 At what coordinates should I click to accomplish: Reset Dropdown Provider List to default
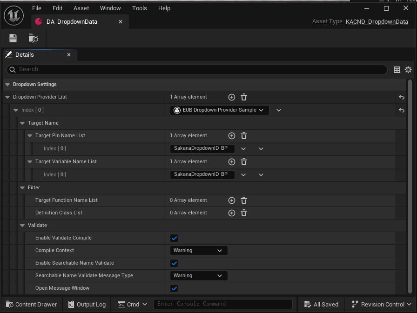coord(402,98)
